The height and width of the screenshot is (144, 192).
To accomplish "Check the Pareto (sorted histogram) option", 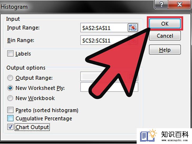I will click(x=10, y=110).
